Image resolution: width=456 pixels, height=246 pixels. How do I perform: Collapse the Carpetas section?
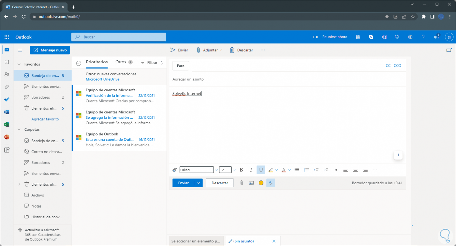(19, 130)
